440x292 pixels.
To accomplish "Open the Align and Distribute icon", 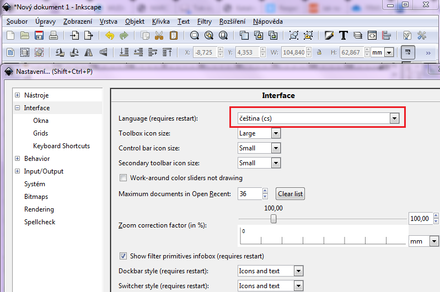I will [387, 36].
